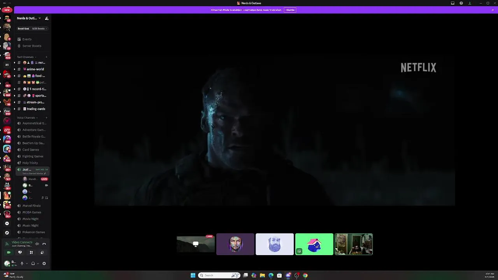Open the sports text channel
The image size is (498, 280).
(x=32, y=96)
